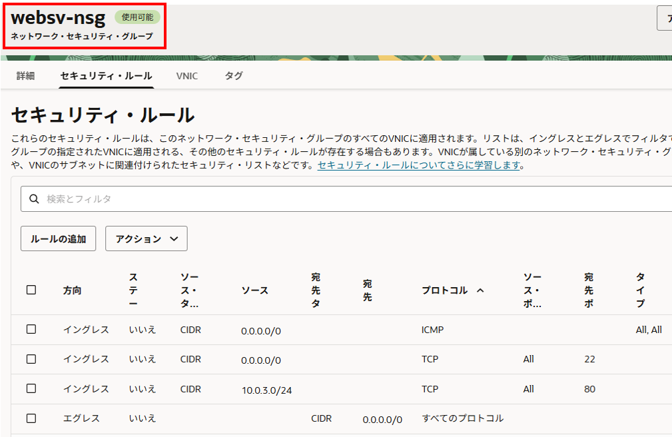Open the アクション dropdown menu
The image size is (672, 437).
pyautogui.click(x=146, y=238)
